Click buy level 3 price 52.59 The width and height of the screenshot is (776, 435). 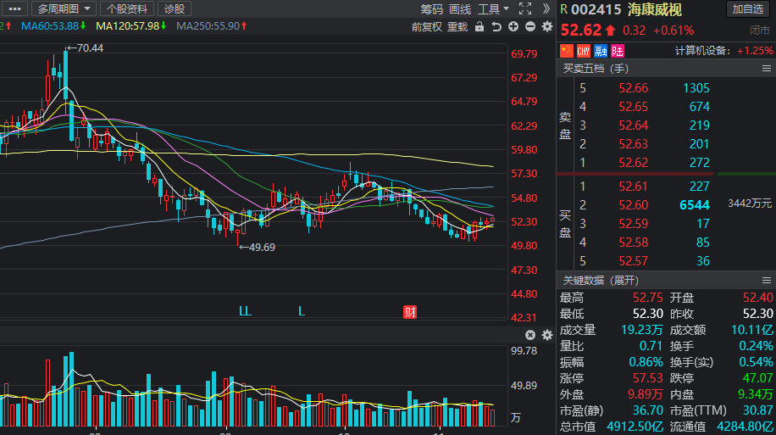pyautogui.click(x=633, y=224)
